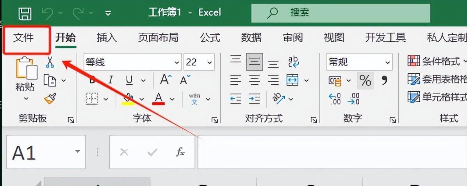Image resolution: width=467 pixels, height=186 pixels.
Task: Open the Undo history dropdown arrow
Action: [x=60, y=13]
